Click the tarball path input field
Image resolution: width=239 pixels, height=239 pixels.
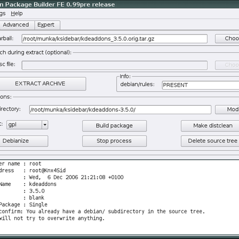pyautogui.click(x=115, y=39)
